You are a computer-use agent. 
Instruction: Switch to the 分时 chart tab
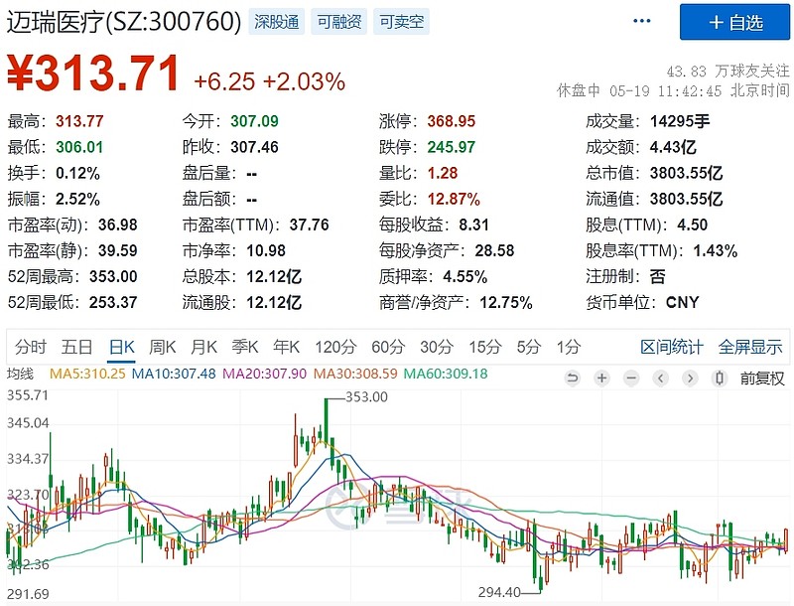point(31,347)
